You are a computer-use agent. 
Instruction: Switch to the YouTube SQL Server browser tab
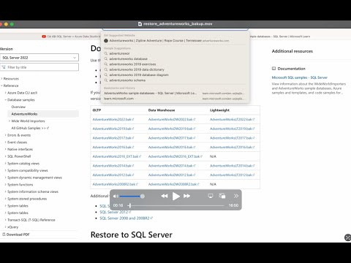point(71,37)
